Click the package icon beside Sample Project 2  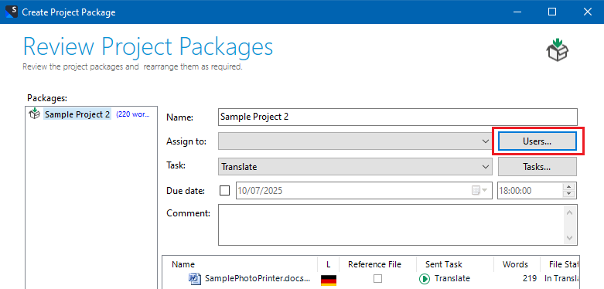[x=34, y=114]
